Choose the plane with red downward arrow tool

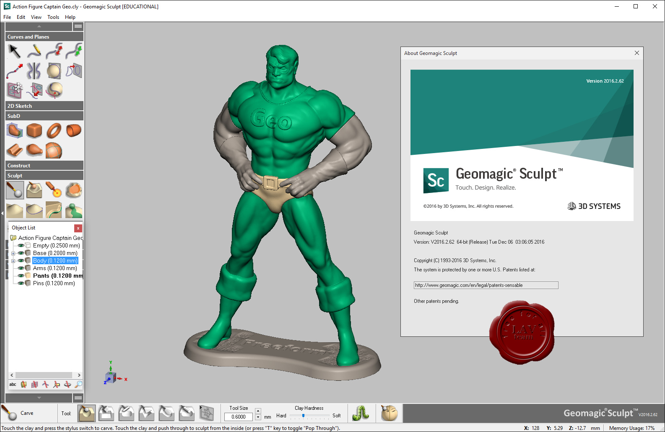[x=34, y=90]
